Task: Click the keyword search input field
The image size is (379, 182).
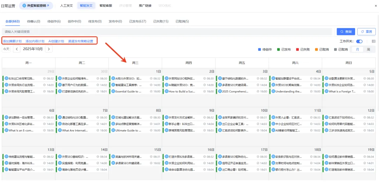Action: pyautogui.click(x=167, y=31)
